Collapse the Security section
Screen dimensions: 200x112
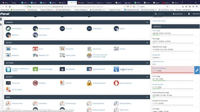pyautogui.click(x=147, y=77)
